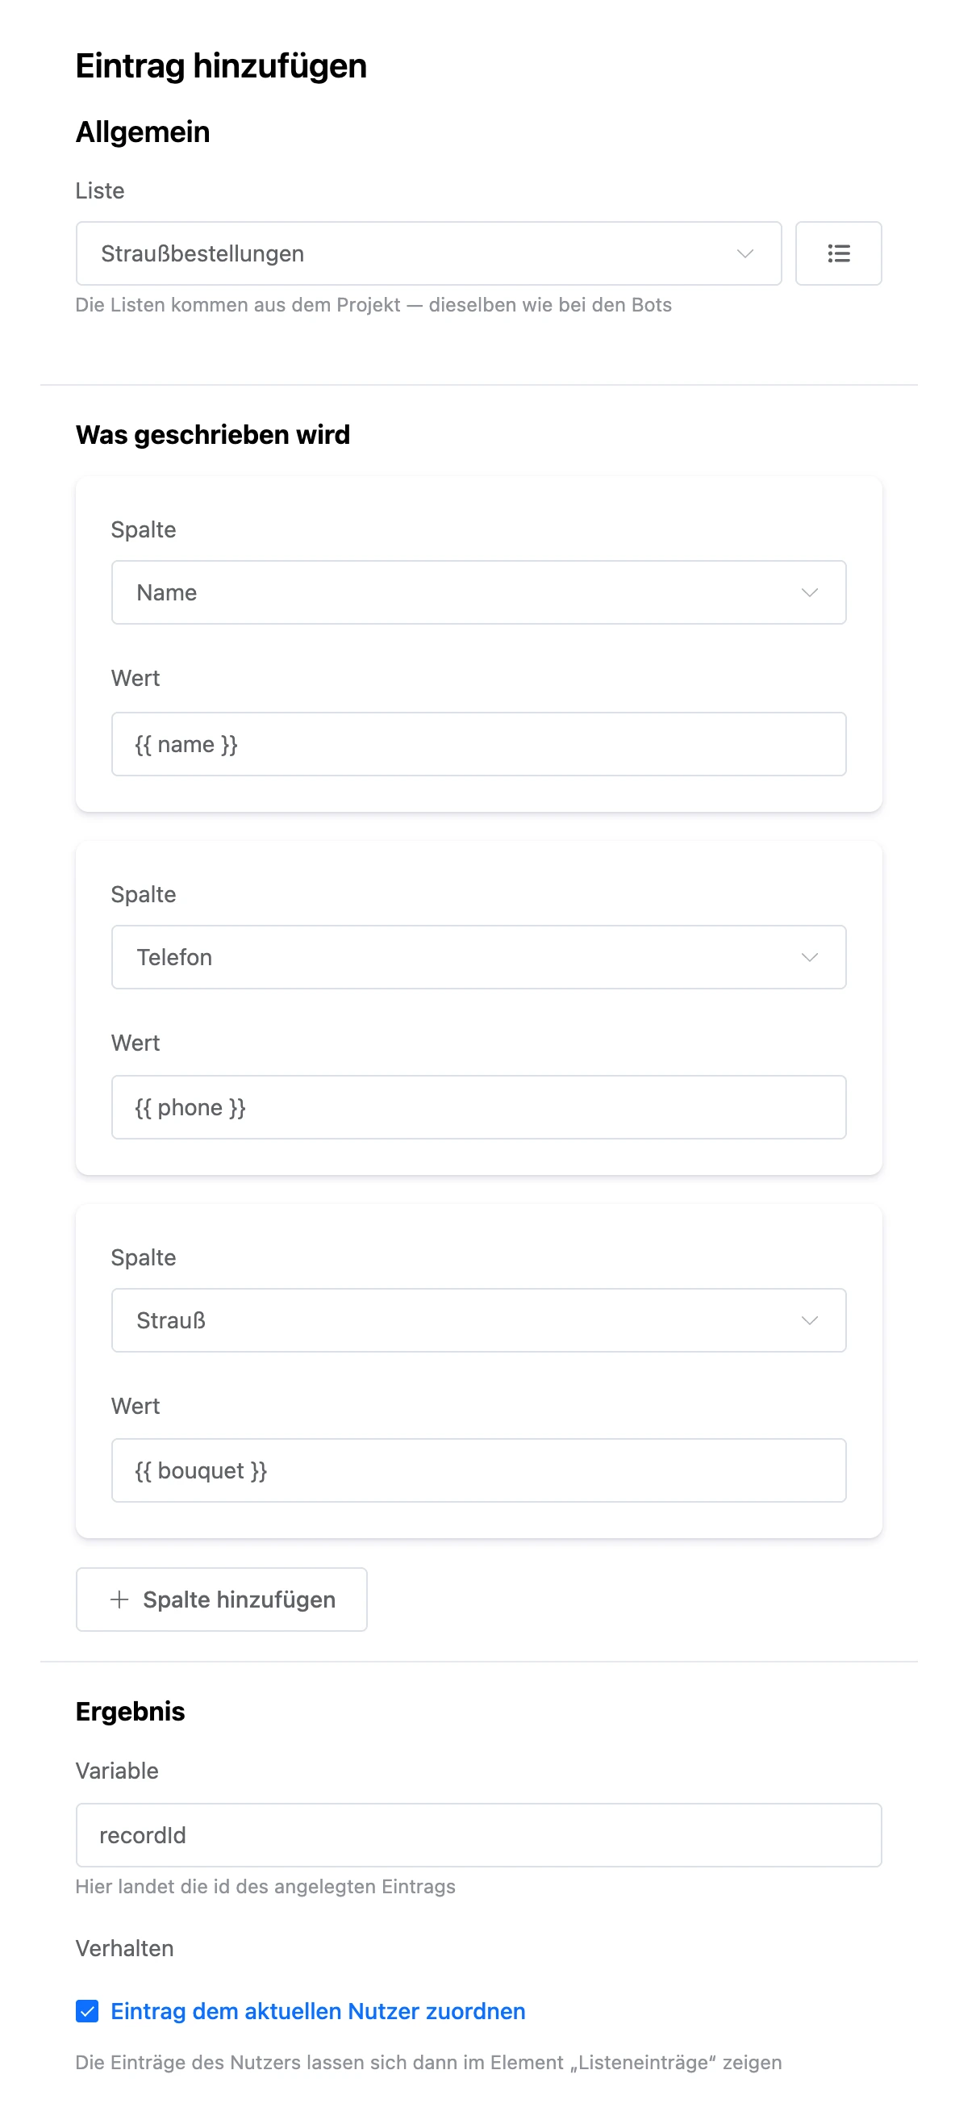Uncheck Eintrag dem aktuellen Nutzer zuordnen checkbox
Viewport: 955px width, 2116px height.
coord(87,2011)
